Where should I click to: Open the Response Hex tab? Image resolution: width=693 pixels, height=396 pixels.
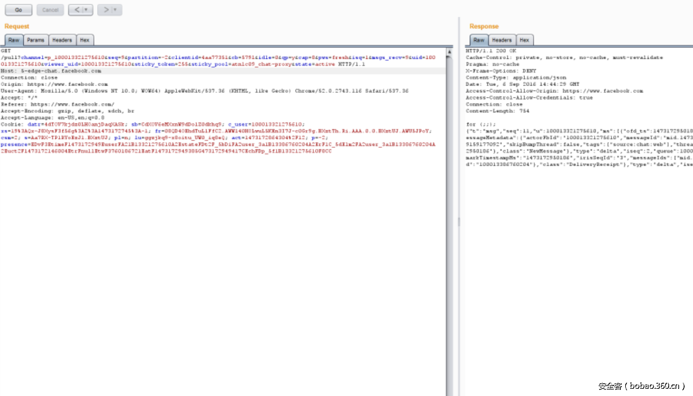524,40
